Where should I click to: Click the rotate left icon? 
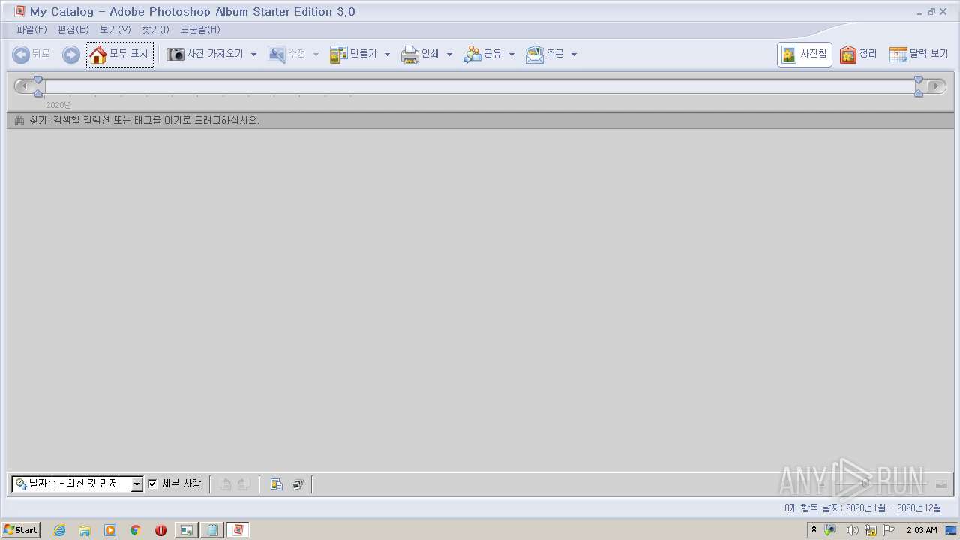(x=225, y=484)
